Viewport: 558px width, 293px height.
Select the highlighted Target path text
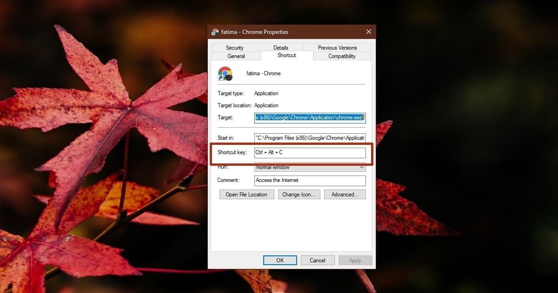(x=310, y=117)
